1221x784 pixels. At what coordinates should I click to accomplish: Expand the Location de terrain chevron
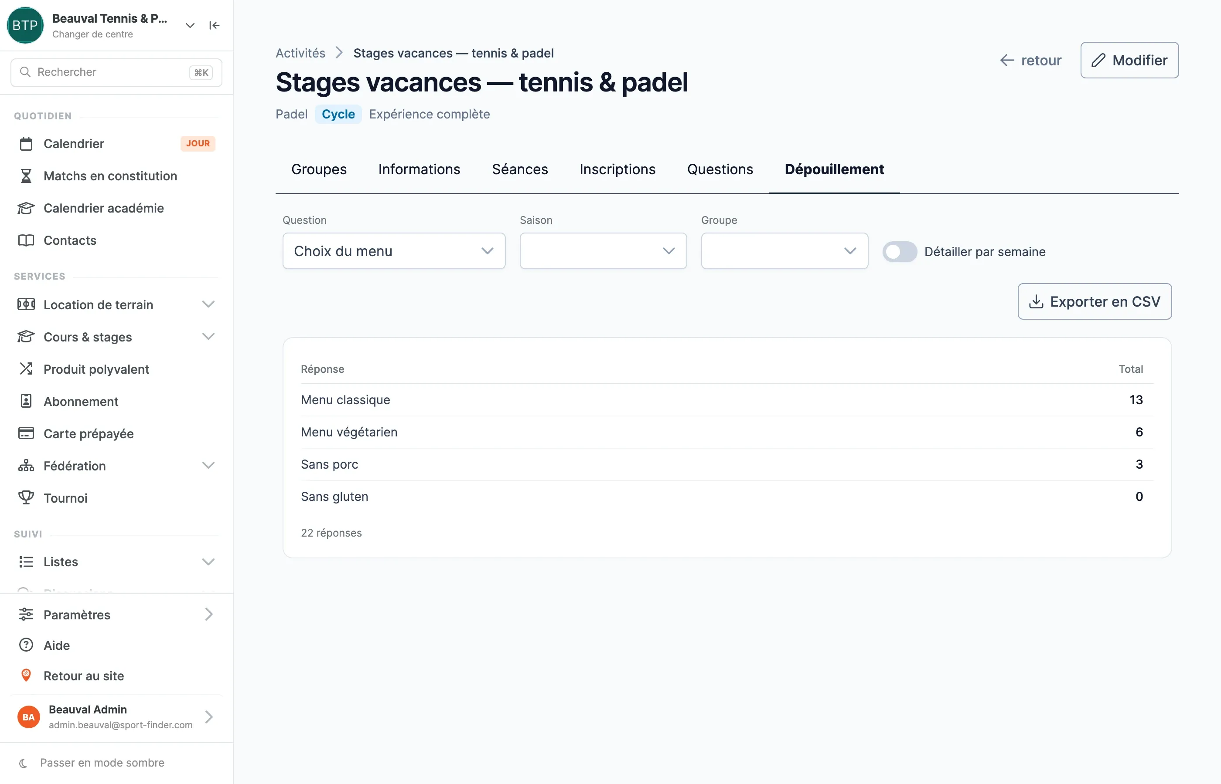(208, 304)
